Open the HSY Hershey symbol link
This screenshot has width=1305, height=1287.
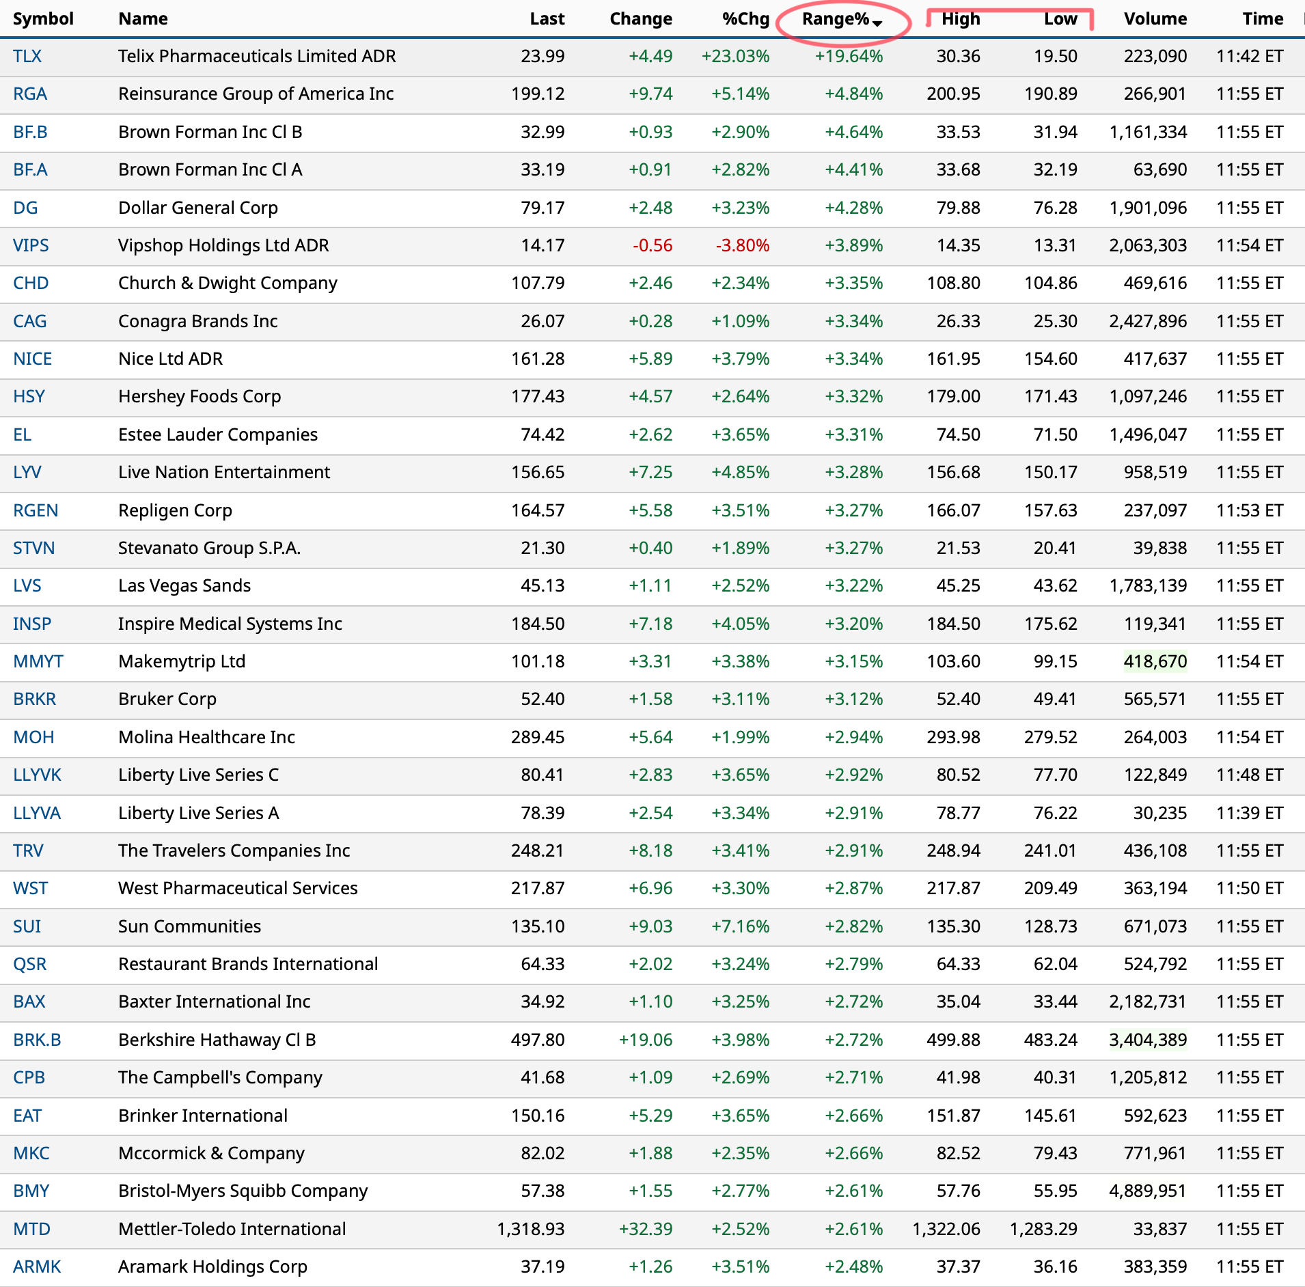tap(29, 396)
